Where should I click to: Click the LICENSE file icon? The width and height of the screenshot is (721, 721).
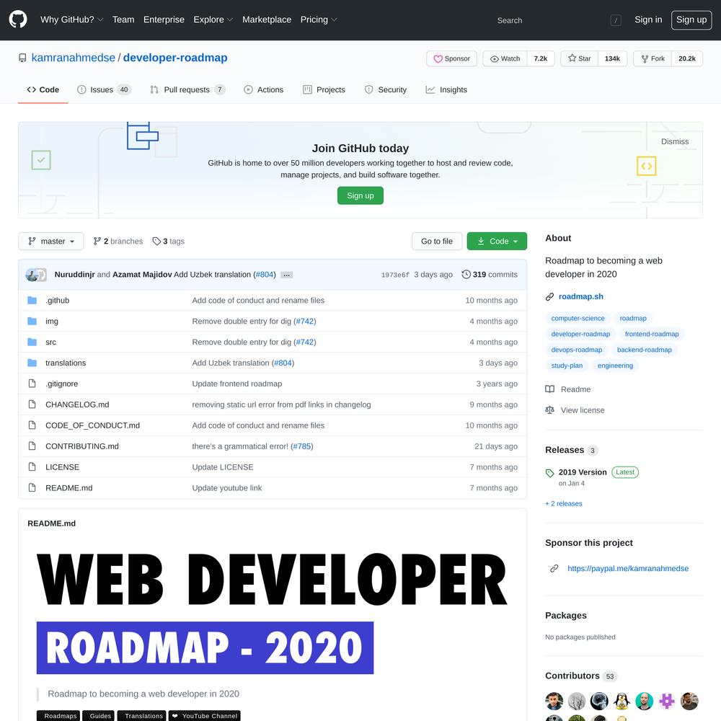click(x=32, y=466)
